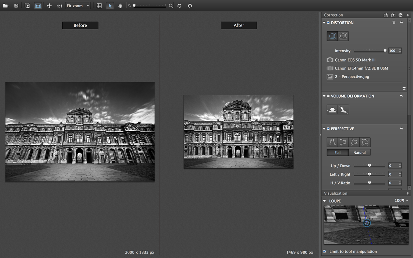Select the 8-point perspective tool

coord(365,142)
